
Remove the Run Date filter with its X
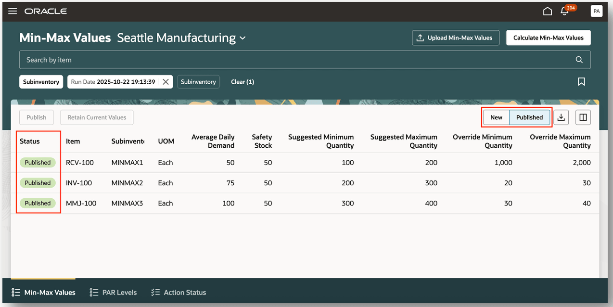click(x=166, y=81)
